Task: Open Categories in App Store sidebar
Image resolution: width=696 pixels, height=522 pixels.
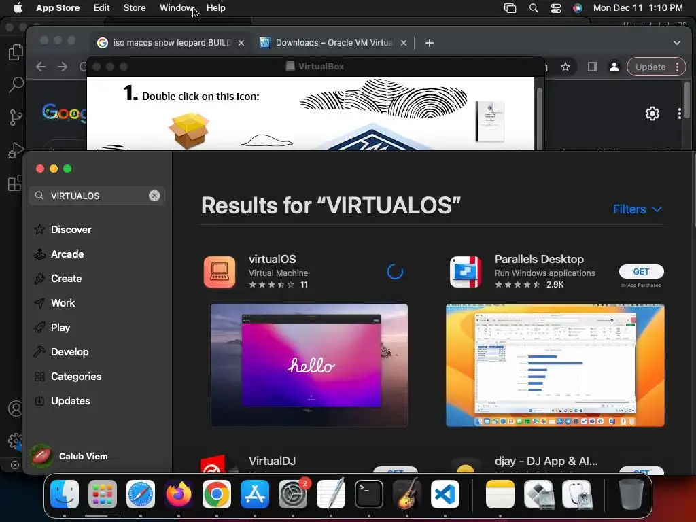Action: coord(67,376)
